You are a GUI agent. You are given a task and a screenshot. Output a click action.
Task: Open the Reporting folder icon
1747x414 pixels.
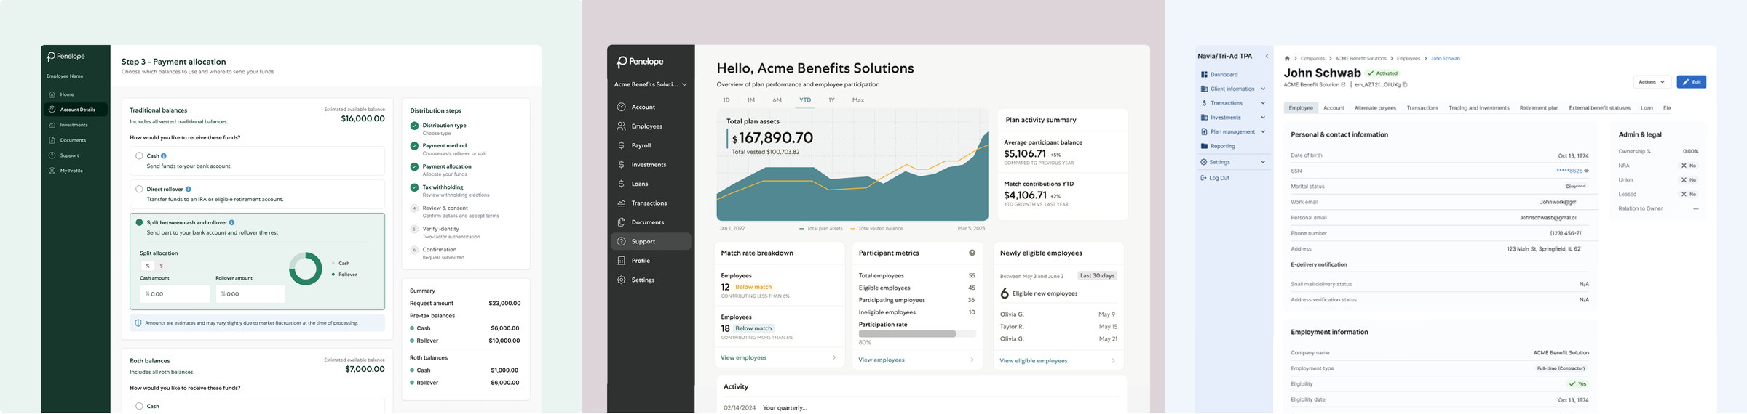1204,146
